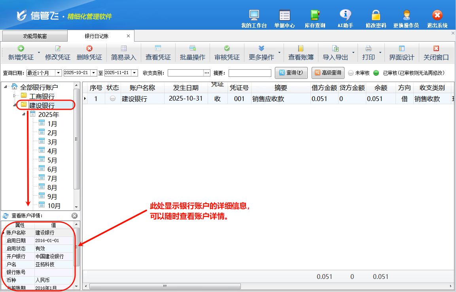Click the 摘要 text input field
The width and height of the screenshot is (456, 292).
pyautogui.click(x=250, y=73)
